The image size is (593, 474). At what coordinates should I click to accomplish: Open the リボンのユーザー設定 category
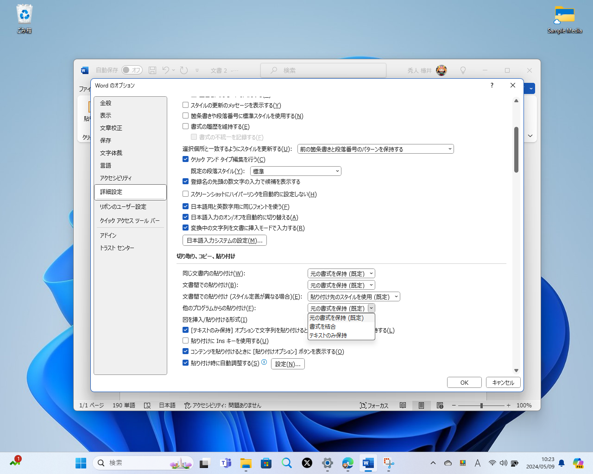click(130, 207)
